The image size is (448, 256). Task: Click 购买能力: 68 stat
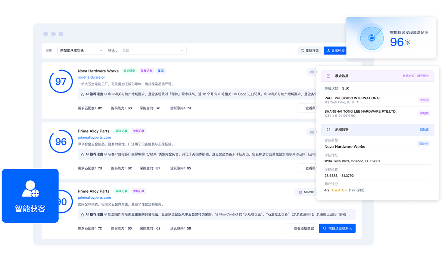(122, 108)
